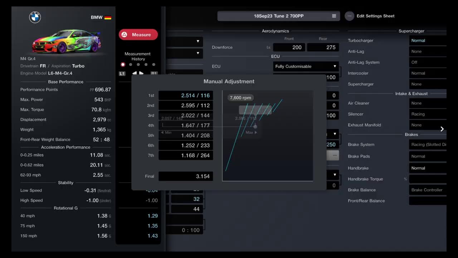Select the first, highlighted Measurement History dot
The height and width of the screenshot is (258, 458).
(x=123, y=64)
